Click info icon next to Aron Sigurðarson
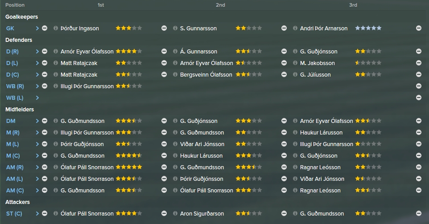 [175, 214]
